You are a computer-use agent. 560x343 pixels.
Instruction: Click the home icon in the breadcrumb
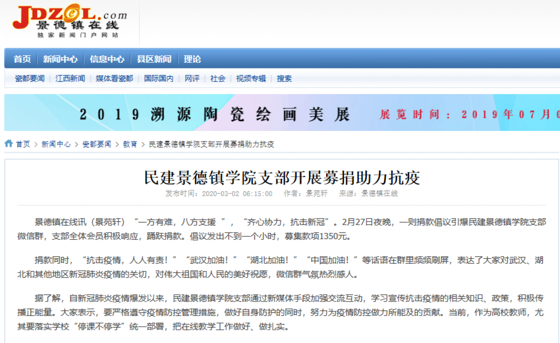(x=8, y=144)
